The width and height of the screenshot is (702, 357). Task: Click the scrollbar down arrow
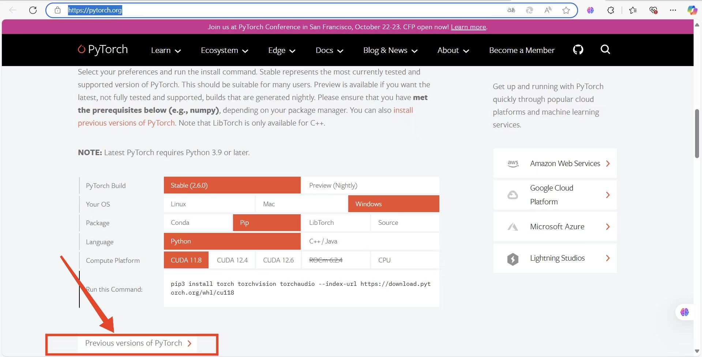tap(697, 351)
